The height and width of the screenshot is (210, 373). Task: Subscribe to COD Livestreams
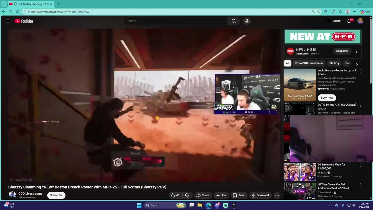coord(56,195)
